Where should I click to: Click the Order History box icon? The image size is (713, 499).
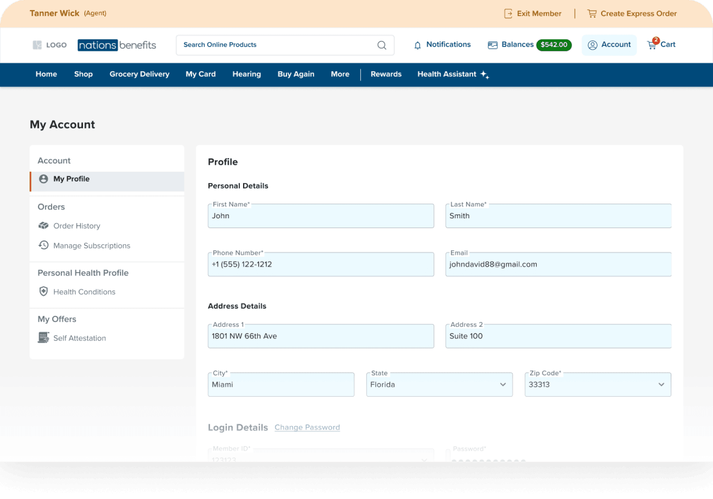coord(44,226)
